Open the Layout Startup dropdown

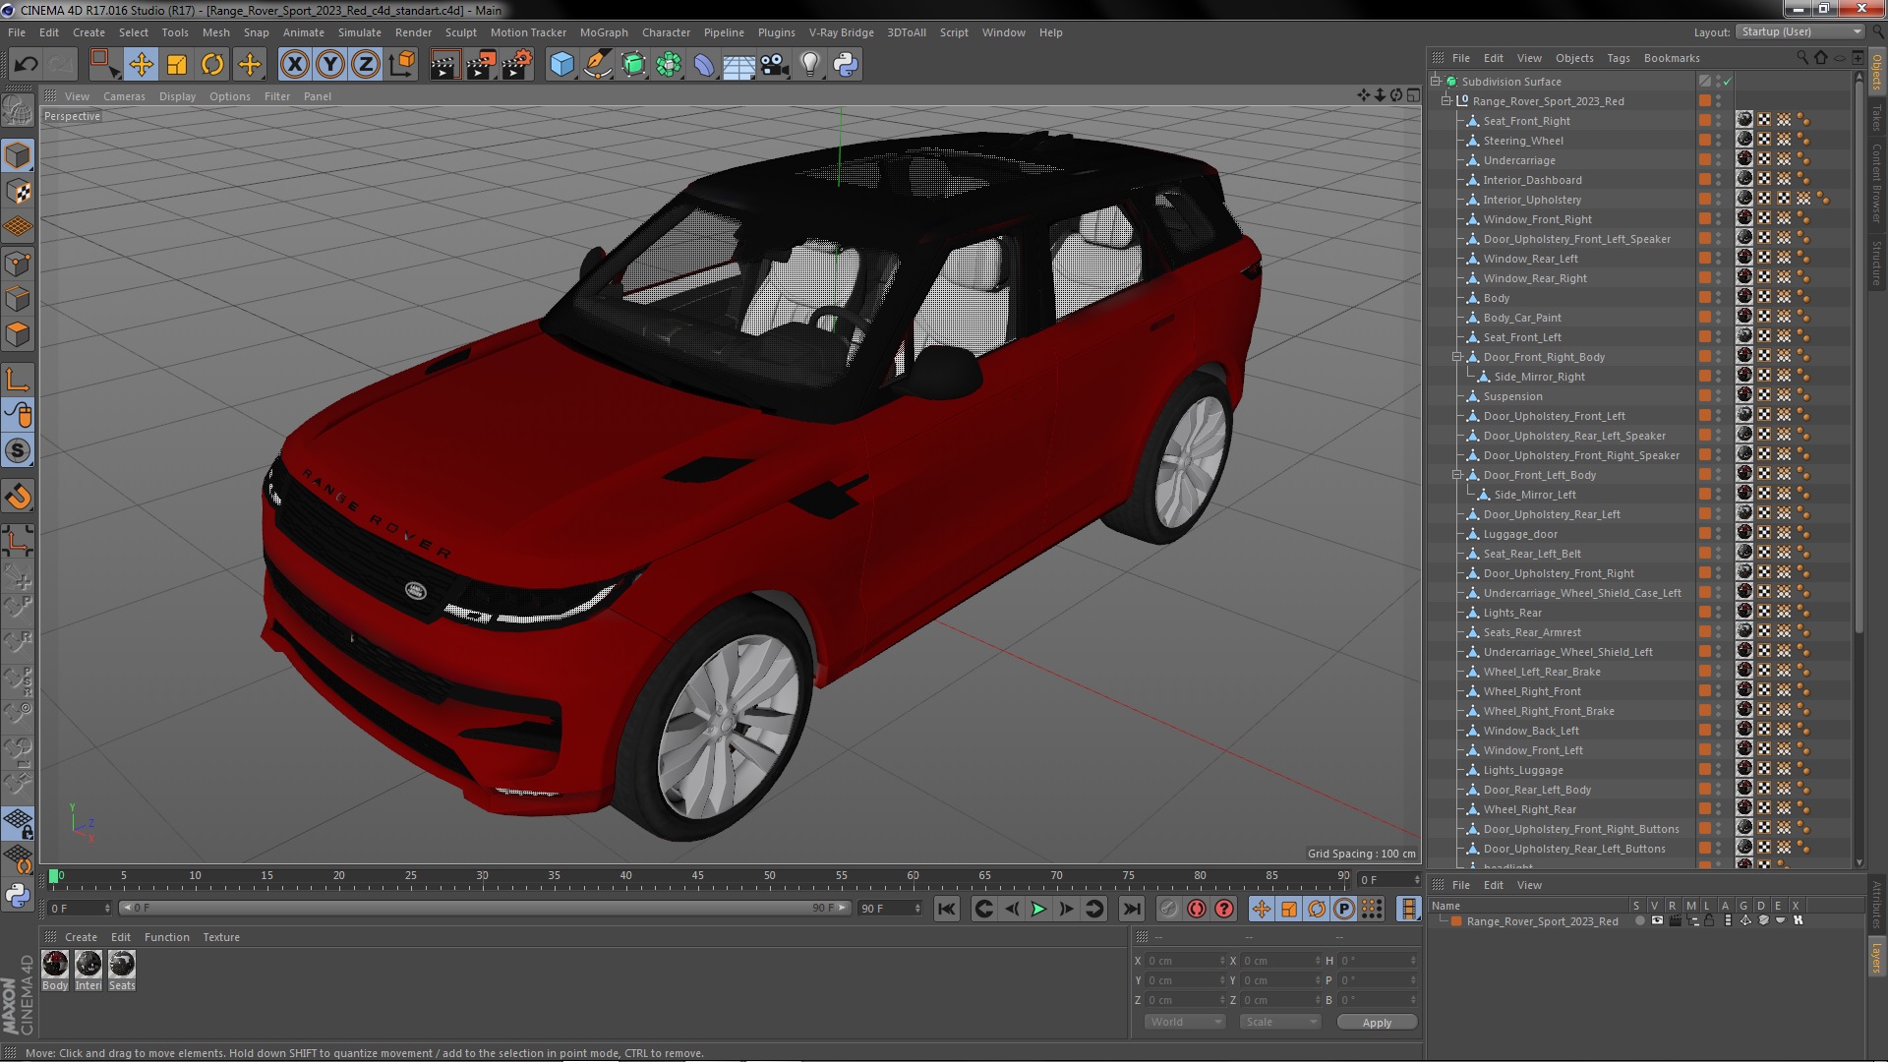1799,32
